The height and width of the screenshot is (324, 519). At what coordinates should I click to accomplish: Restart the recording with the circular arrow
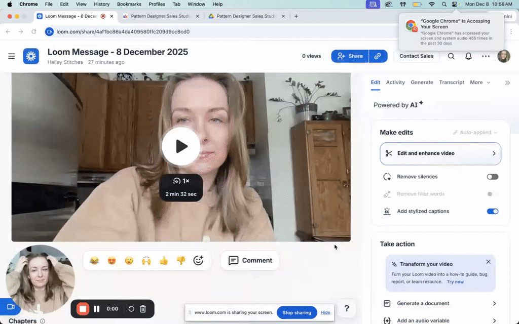(131, 309)
